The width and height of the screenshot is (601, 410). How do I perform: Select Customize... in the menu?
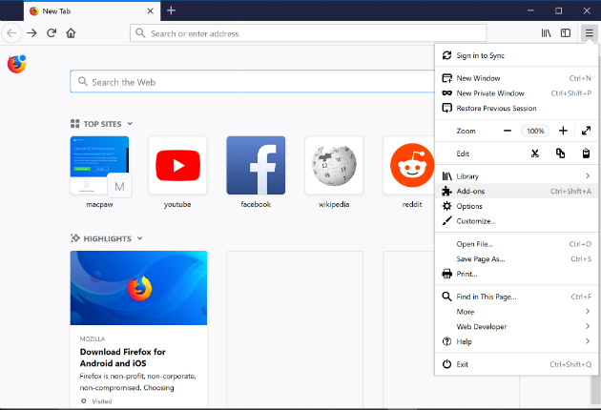pos(516,221)
